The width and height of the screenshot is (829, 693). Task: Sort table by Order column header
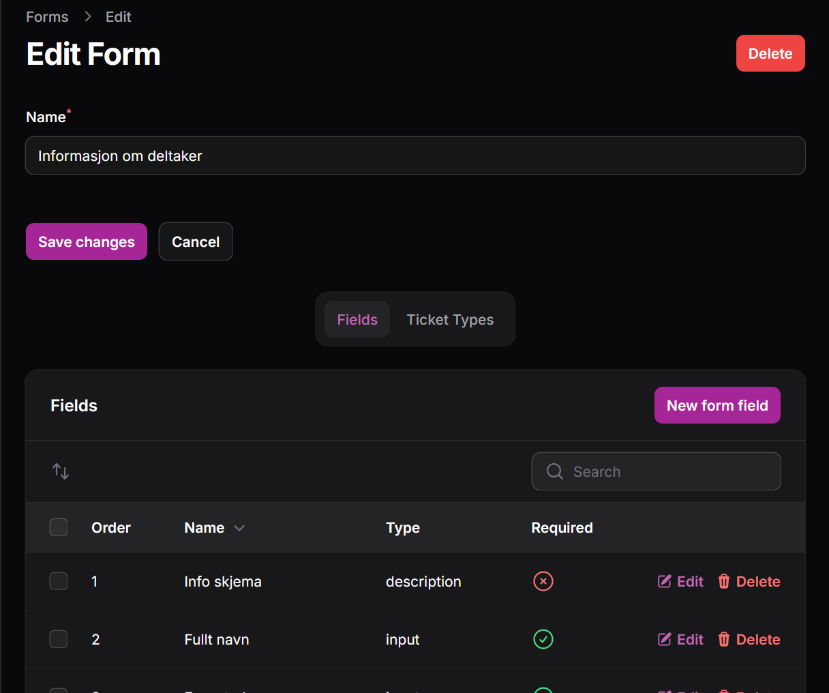click(x=111, y=528)
